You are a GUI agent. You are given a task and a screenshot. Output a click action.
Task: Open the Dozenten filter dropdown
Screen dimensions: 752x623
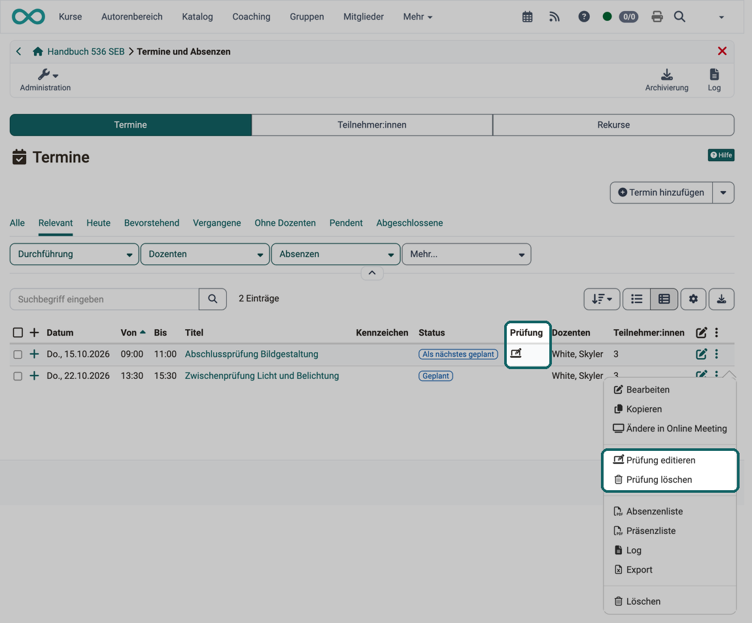tap(205, 254)
